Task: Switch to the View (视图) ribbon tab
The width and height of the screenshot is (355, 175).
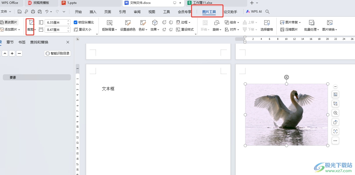Action: (x=152, y=12)
